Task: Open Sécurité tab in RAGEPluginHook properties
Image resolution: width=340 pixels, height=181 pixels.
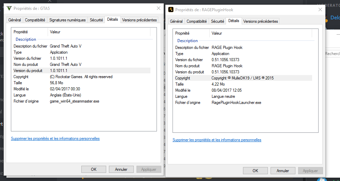Action: (217, 21)
